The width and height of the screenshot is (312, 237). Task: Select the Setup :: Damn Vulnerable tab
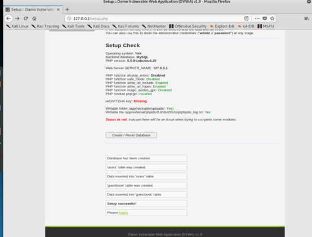click(33, 10)
